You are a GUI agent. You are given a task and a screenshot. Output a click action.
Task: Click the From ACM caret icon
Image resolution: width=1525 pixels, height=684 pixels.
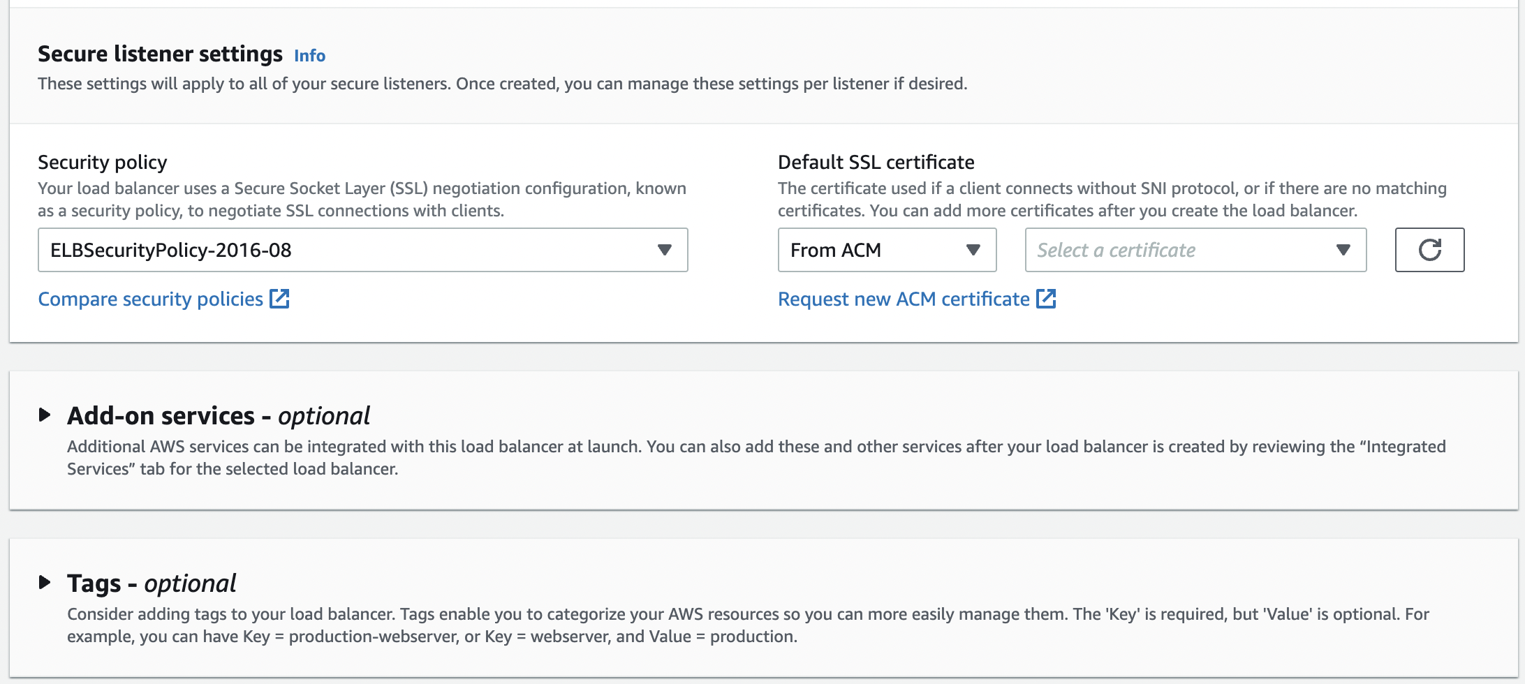click(x=973, y=250)
